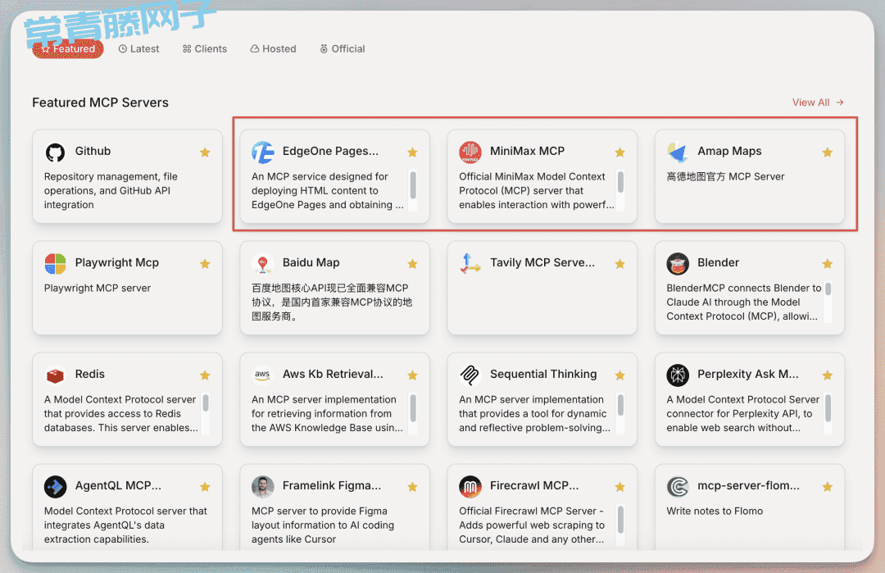The width and height of the screenshot is (885, 573).
Task: Open the Amap Maps card title
Action: 729,152
